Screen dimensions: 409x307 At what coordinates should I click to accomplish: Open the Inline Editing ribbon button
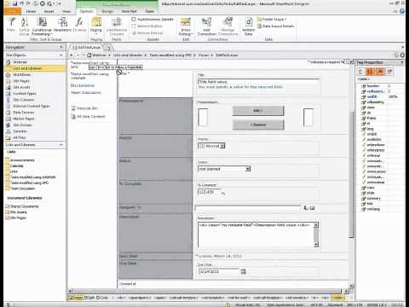click(186, 26)
